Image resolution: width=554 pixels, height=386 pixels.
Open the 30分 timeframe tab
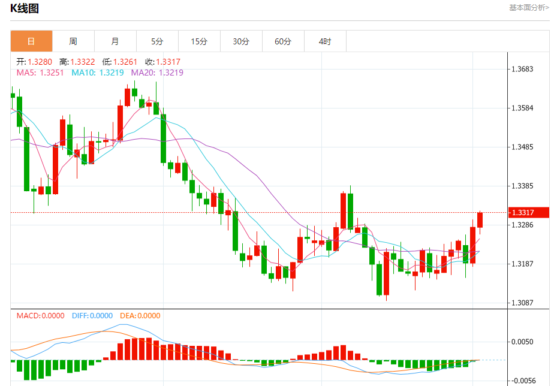tap(241, 41)
